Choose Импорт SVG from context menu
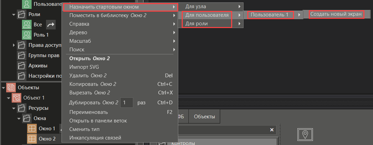This screenshot has height=145, width=373. pyautogui.click(x=84, y=67)
